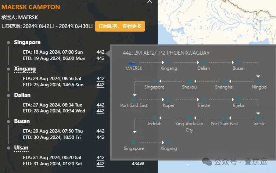Open the Singapore port link in schedule list
276x173 pixels.
(x=27, y=42)
